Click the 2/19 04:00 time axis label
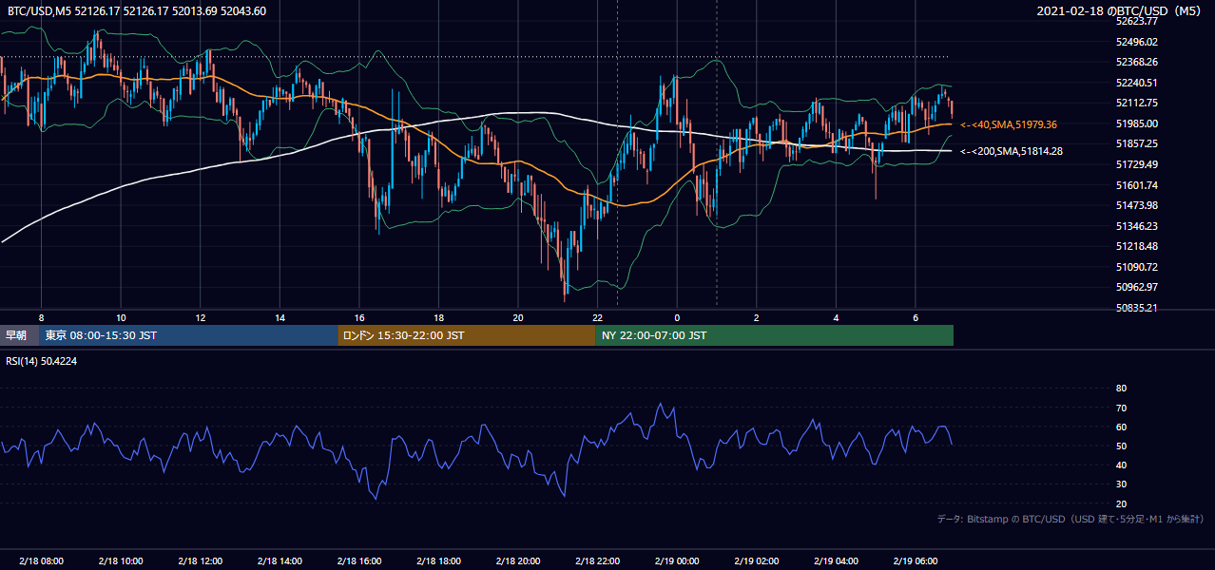 [x=836, y=561]
